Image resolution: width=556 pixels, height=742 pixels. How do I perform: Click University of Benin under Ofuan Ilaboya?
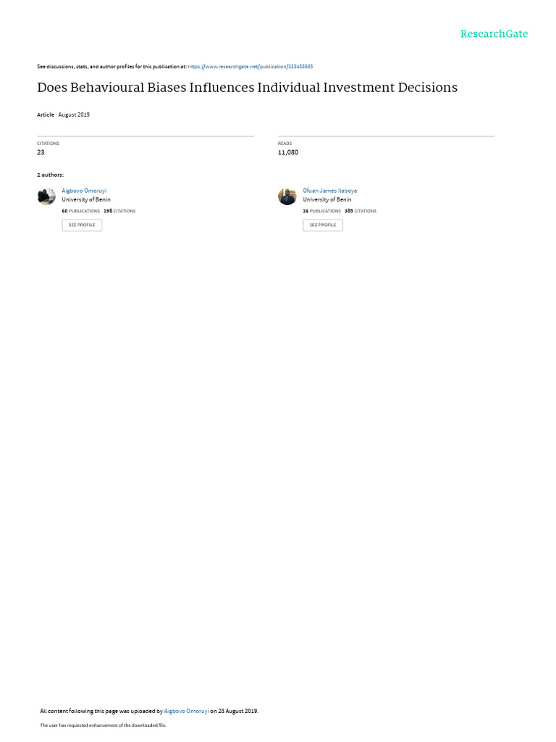(x=327, y=200)
